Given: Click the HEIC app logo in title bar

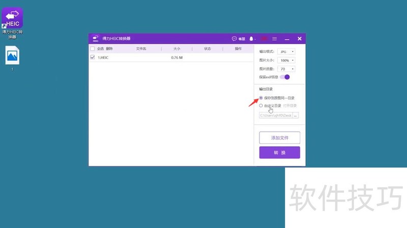Looking at the screenshot, I should 94,39.
